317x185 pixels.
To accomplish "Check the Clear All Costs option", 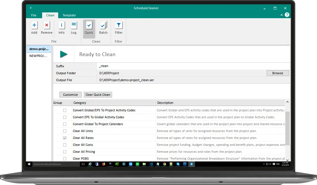I will point(65,145).
